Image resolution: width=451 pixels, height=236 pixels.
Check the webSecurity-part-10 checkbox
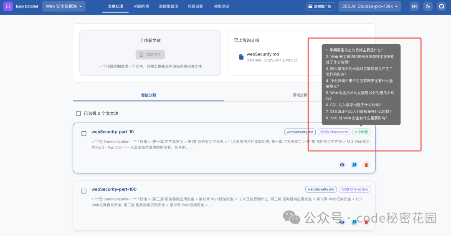coord(84,133)
